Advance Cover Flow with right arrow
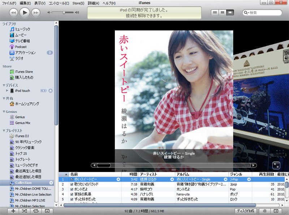This screenshot has width=289, height=215. pos(254,165)
